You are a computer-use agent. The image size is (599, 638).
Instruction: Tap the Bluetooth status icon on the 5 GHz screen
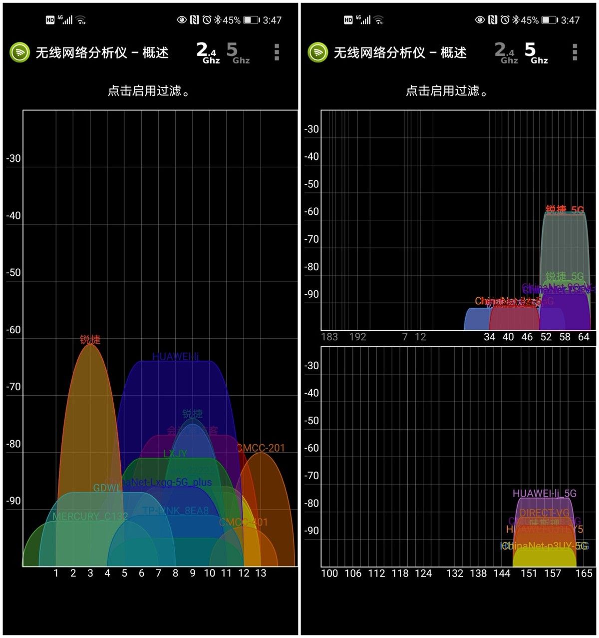(516, 20)
